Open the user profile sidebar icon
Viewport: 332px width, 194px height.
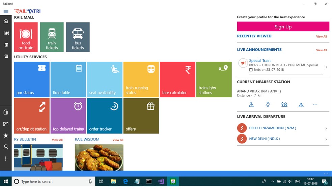[6, 147]
